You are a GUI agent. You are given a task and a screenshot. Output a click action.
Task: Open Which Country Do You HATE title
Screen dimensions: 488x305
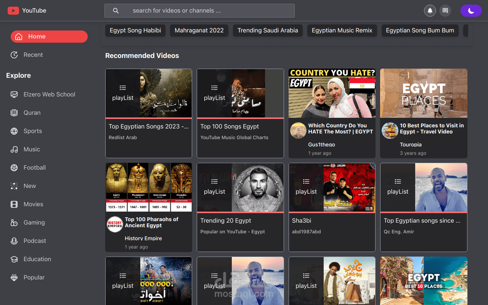(341, 128)
